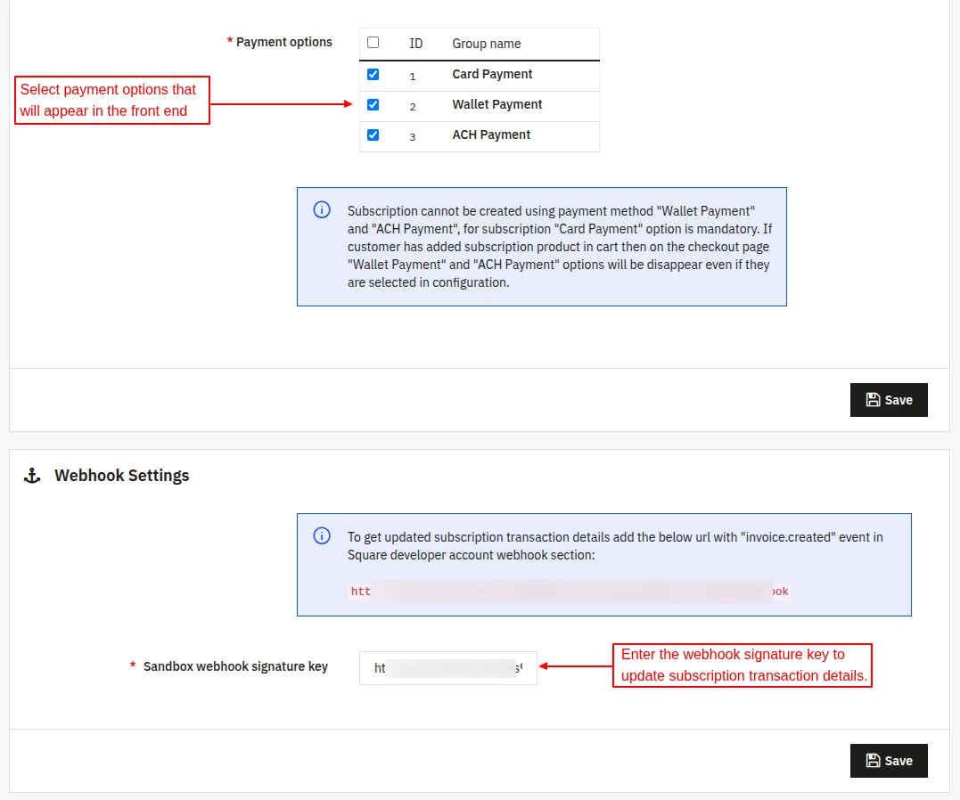Uncheck the Card Payment checkbox
The width and height of the screenshot is (960, 800).
[x=373, y=74]
